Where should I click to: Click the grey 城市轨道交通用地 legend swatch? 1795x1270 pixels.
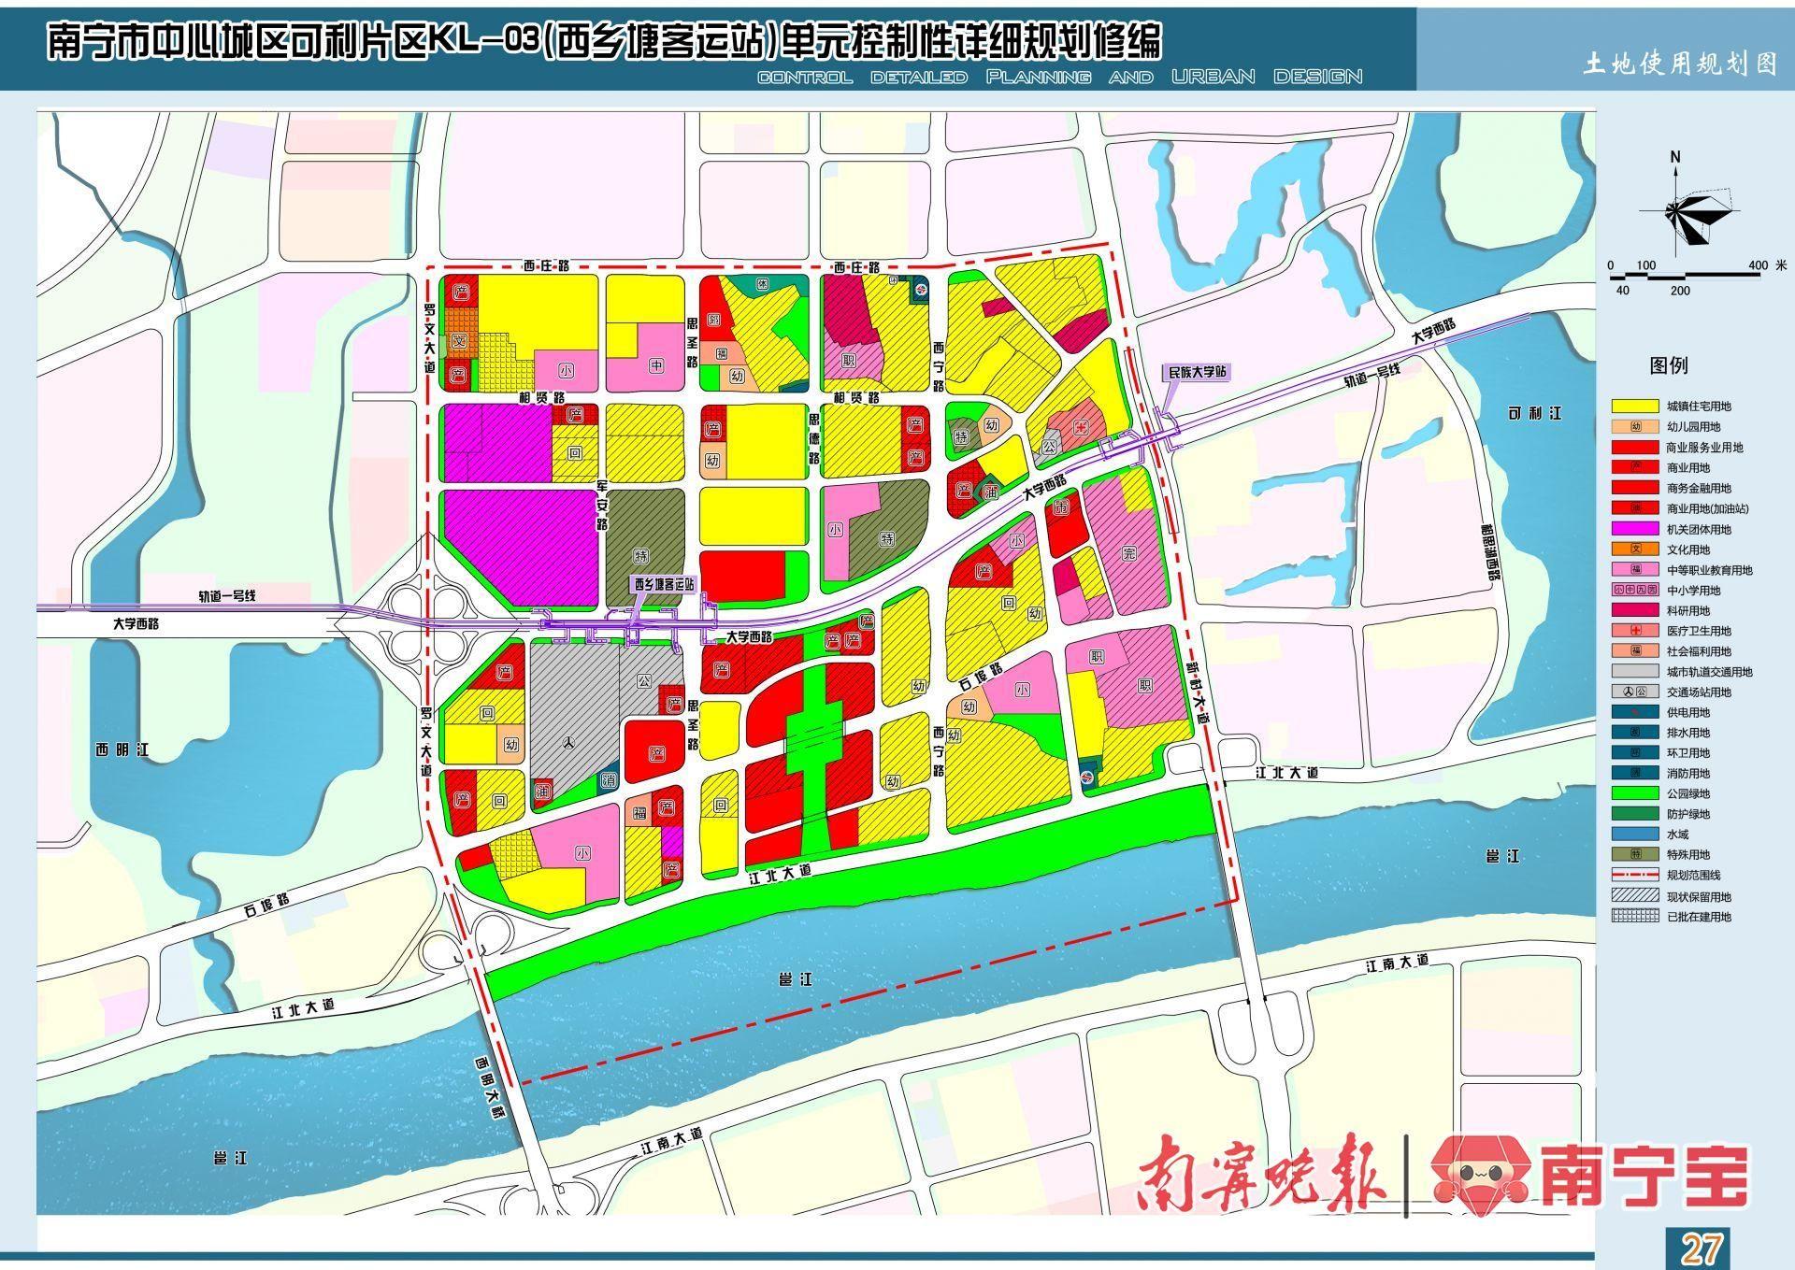pyautogui.click(x=1635, y=672)
